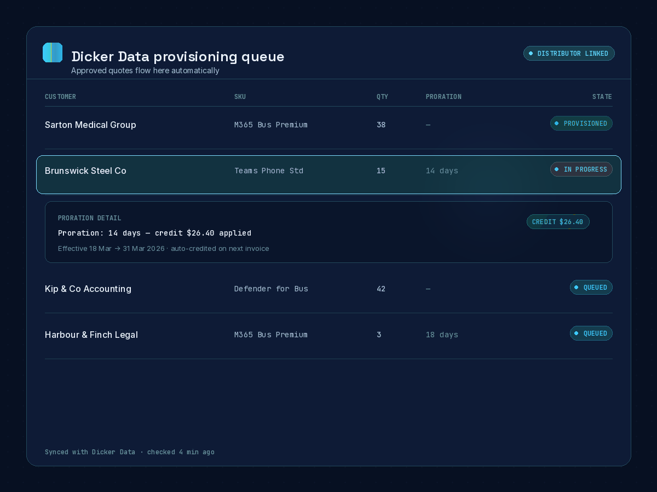Click the Proration Detail label
657x492 pixels.
tap(90, 218)
